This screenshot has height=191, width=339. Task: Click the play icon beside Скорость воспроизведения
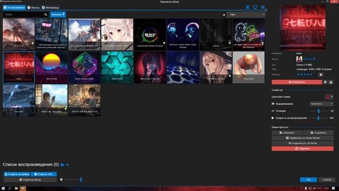coord(273,118)
